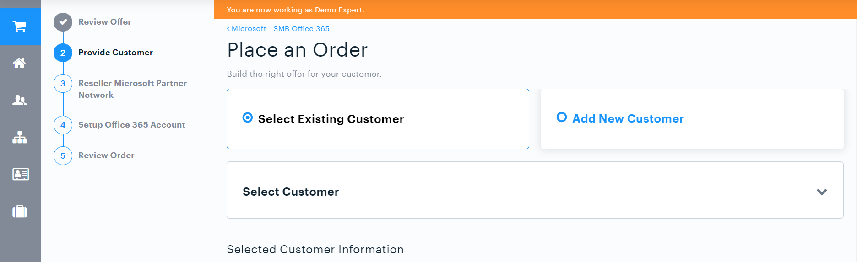Click the Provide Customer step label
The width and height of the screenshot is (857, 262).
[x=116, y=53]
